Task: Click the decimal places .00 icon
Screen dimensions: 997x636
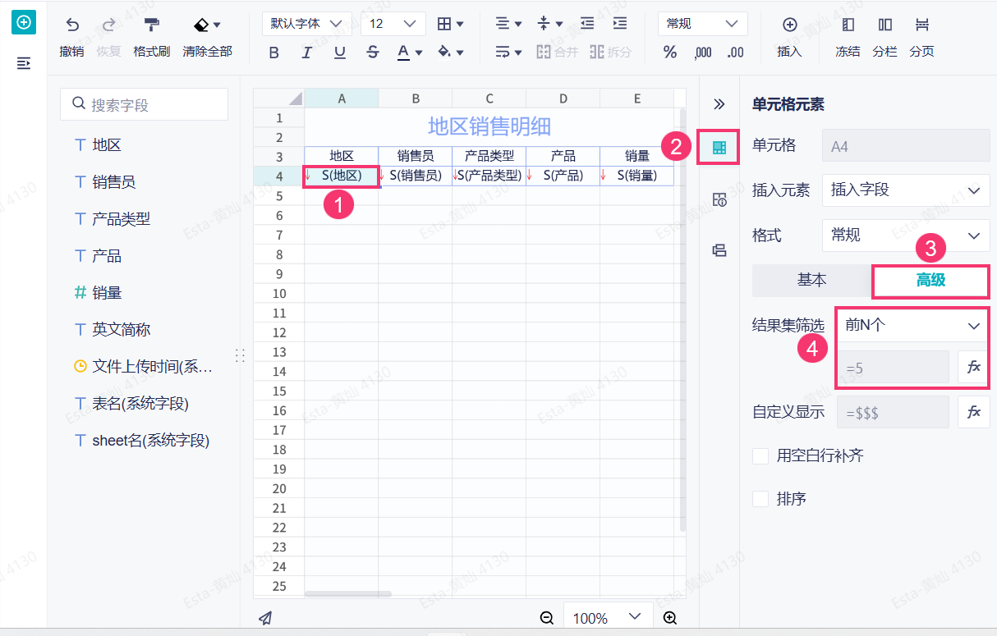Action: click(x=736, y=53)
